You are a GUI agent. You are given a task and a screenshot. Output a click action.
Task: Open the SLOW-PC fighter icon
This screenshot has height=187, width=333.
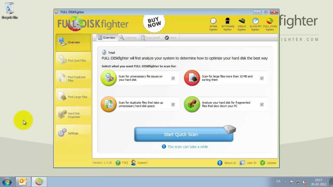point(255,24)
